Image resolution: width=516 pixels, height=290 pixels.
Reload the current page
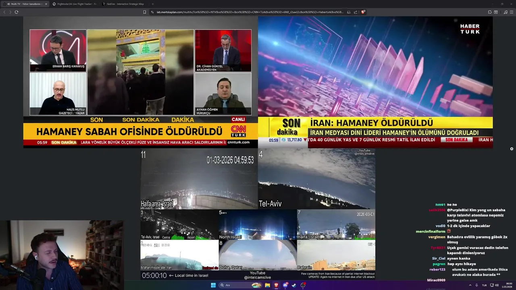point(17,12)
